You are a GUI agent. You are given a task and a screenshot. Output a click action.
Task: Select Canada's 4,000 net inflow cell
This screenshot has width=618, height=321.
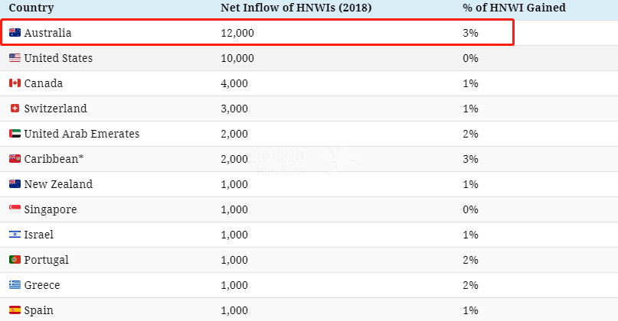(234, 83)
